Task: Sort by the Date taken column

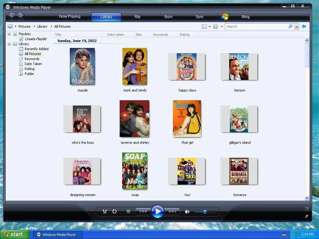Action: click(x=120, y=35)
